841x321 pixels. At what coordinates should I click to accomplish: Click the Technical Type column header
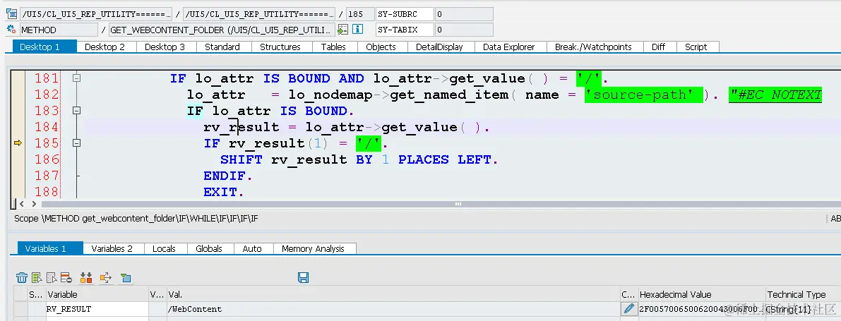coord(802,294)
